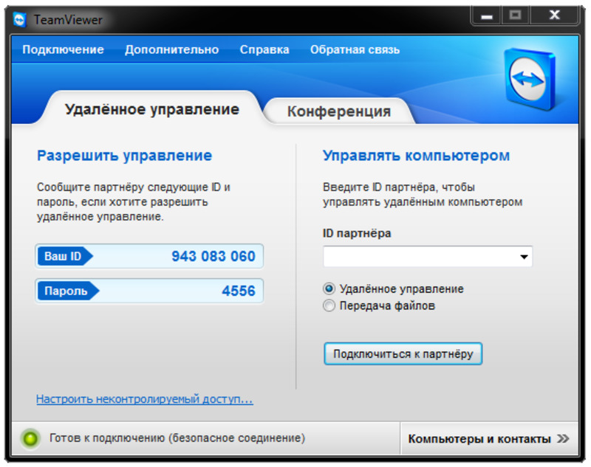591x467 pixels.
Task: Select the Передача файлов radio button
Action: click(329, 305)
